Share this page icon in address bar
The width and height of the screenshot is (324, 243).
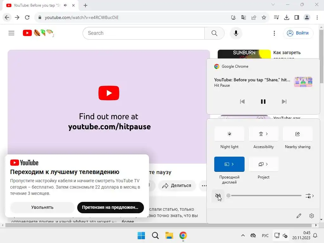click(254, 18)
